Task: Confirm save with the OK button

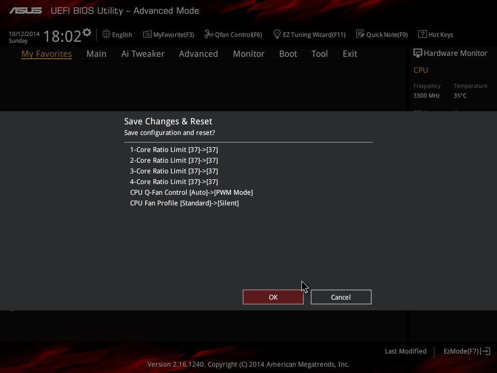Action: [x=273, y=297]
